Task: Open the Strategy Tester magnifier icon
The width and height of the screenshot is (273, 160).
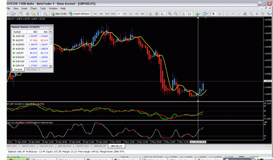Action: pos(45,14)
